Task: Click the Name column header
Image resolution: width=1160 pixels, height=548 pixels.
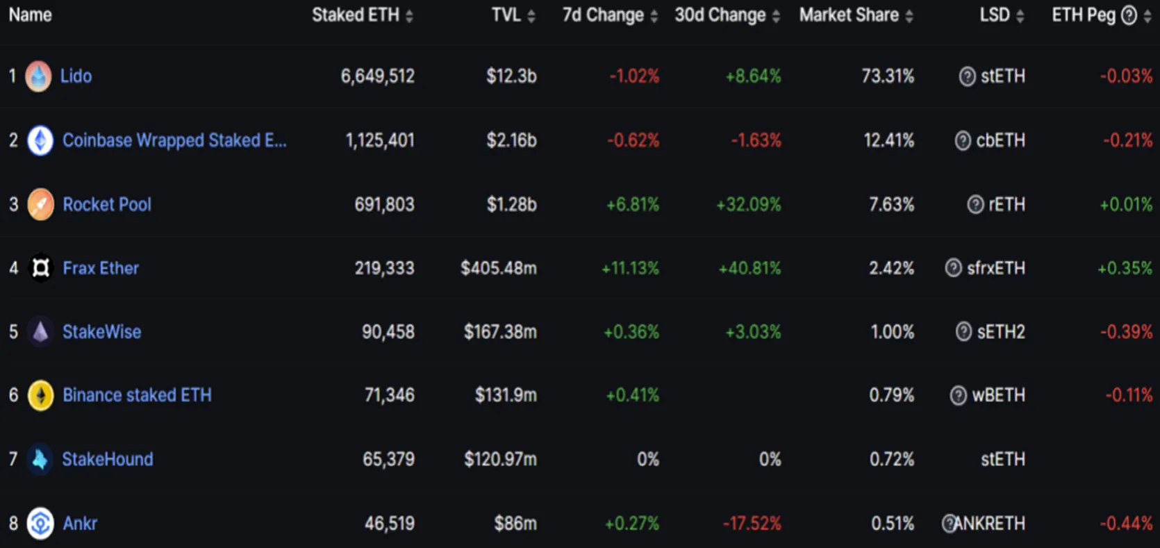Action: click(x=30, y=15)
